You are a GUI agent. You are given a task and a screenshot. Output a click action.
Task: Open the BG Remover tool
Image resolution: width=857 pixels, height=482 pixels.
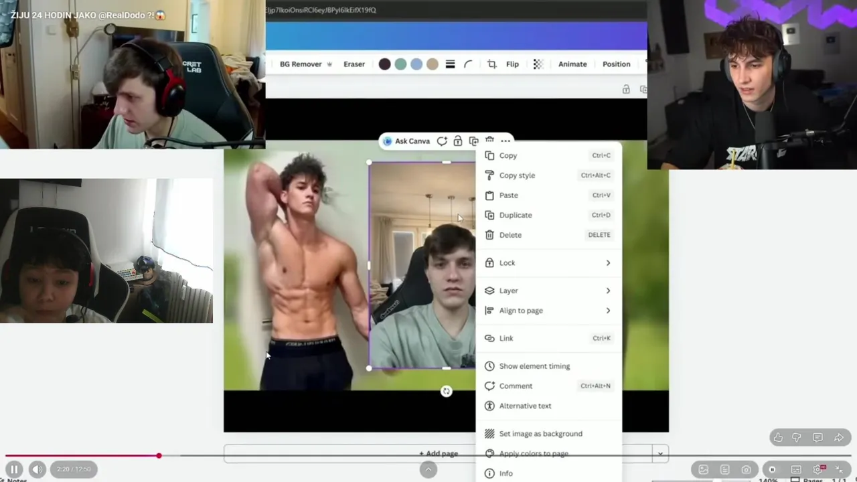[305, 64]
